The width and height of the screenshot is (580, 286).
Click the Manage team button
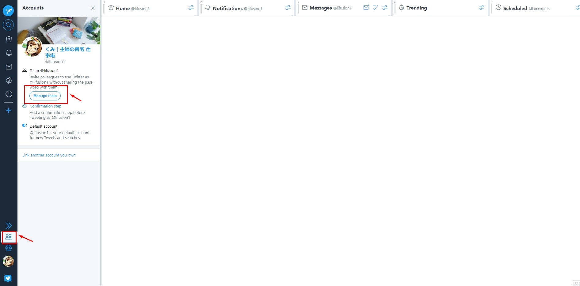(x=45, y=96)
